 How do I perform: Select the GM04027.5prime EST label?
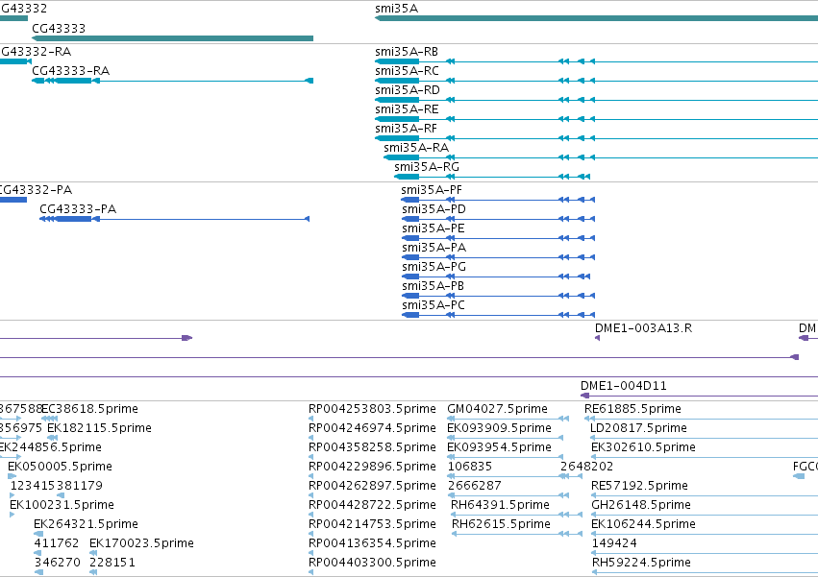pyautogui.click(x=497, y=409)
